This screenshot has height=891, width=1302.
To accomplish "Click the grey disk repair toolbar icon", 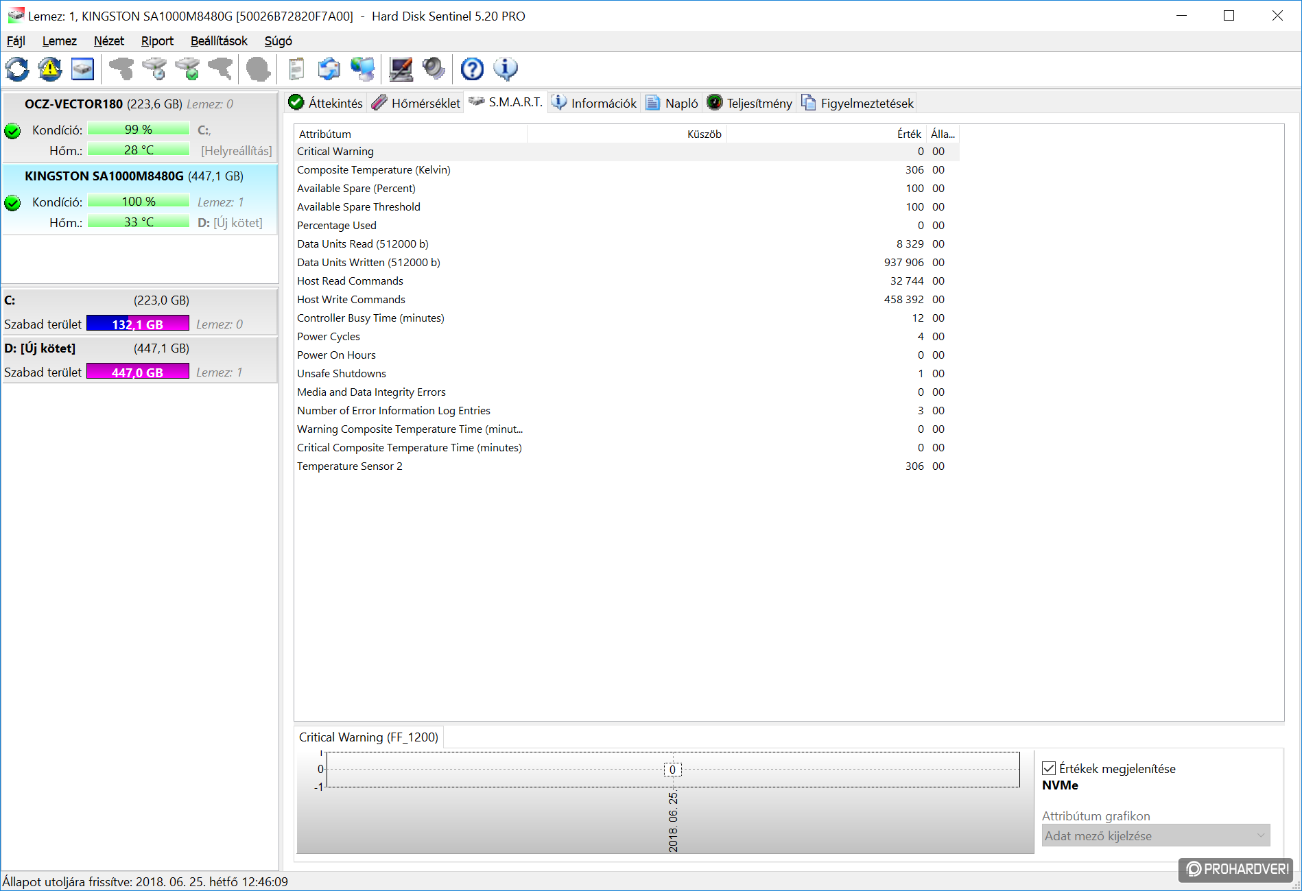I will coord(220,69).
